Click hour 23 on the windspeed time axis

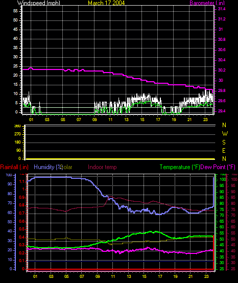click(205, 120)
